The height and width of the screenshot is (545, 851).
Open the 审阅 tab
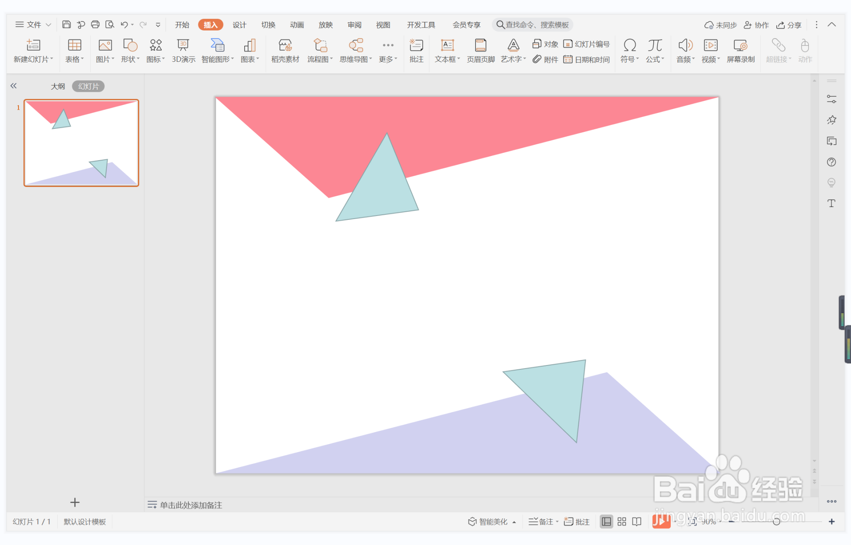pyautogui.click(x=354, y=25)
